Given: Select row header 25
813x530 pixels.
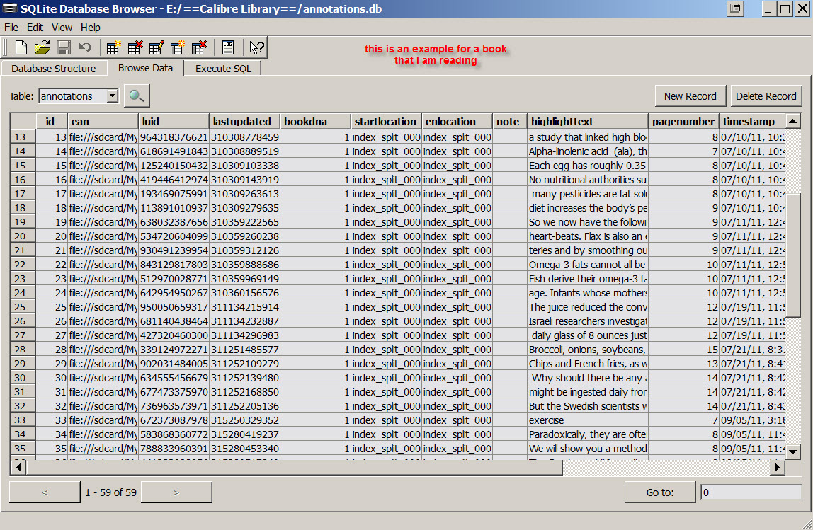Looking at the screenshot, I should pyautogui.click(x=23, y=306).
